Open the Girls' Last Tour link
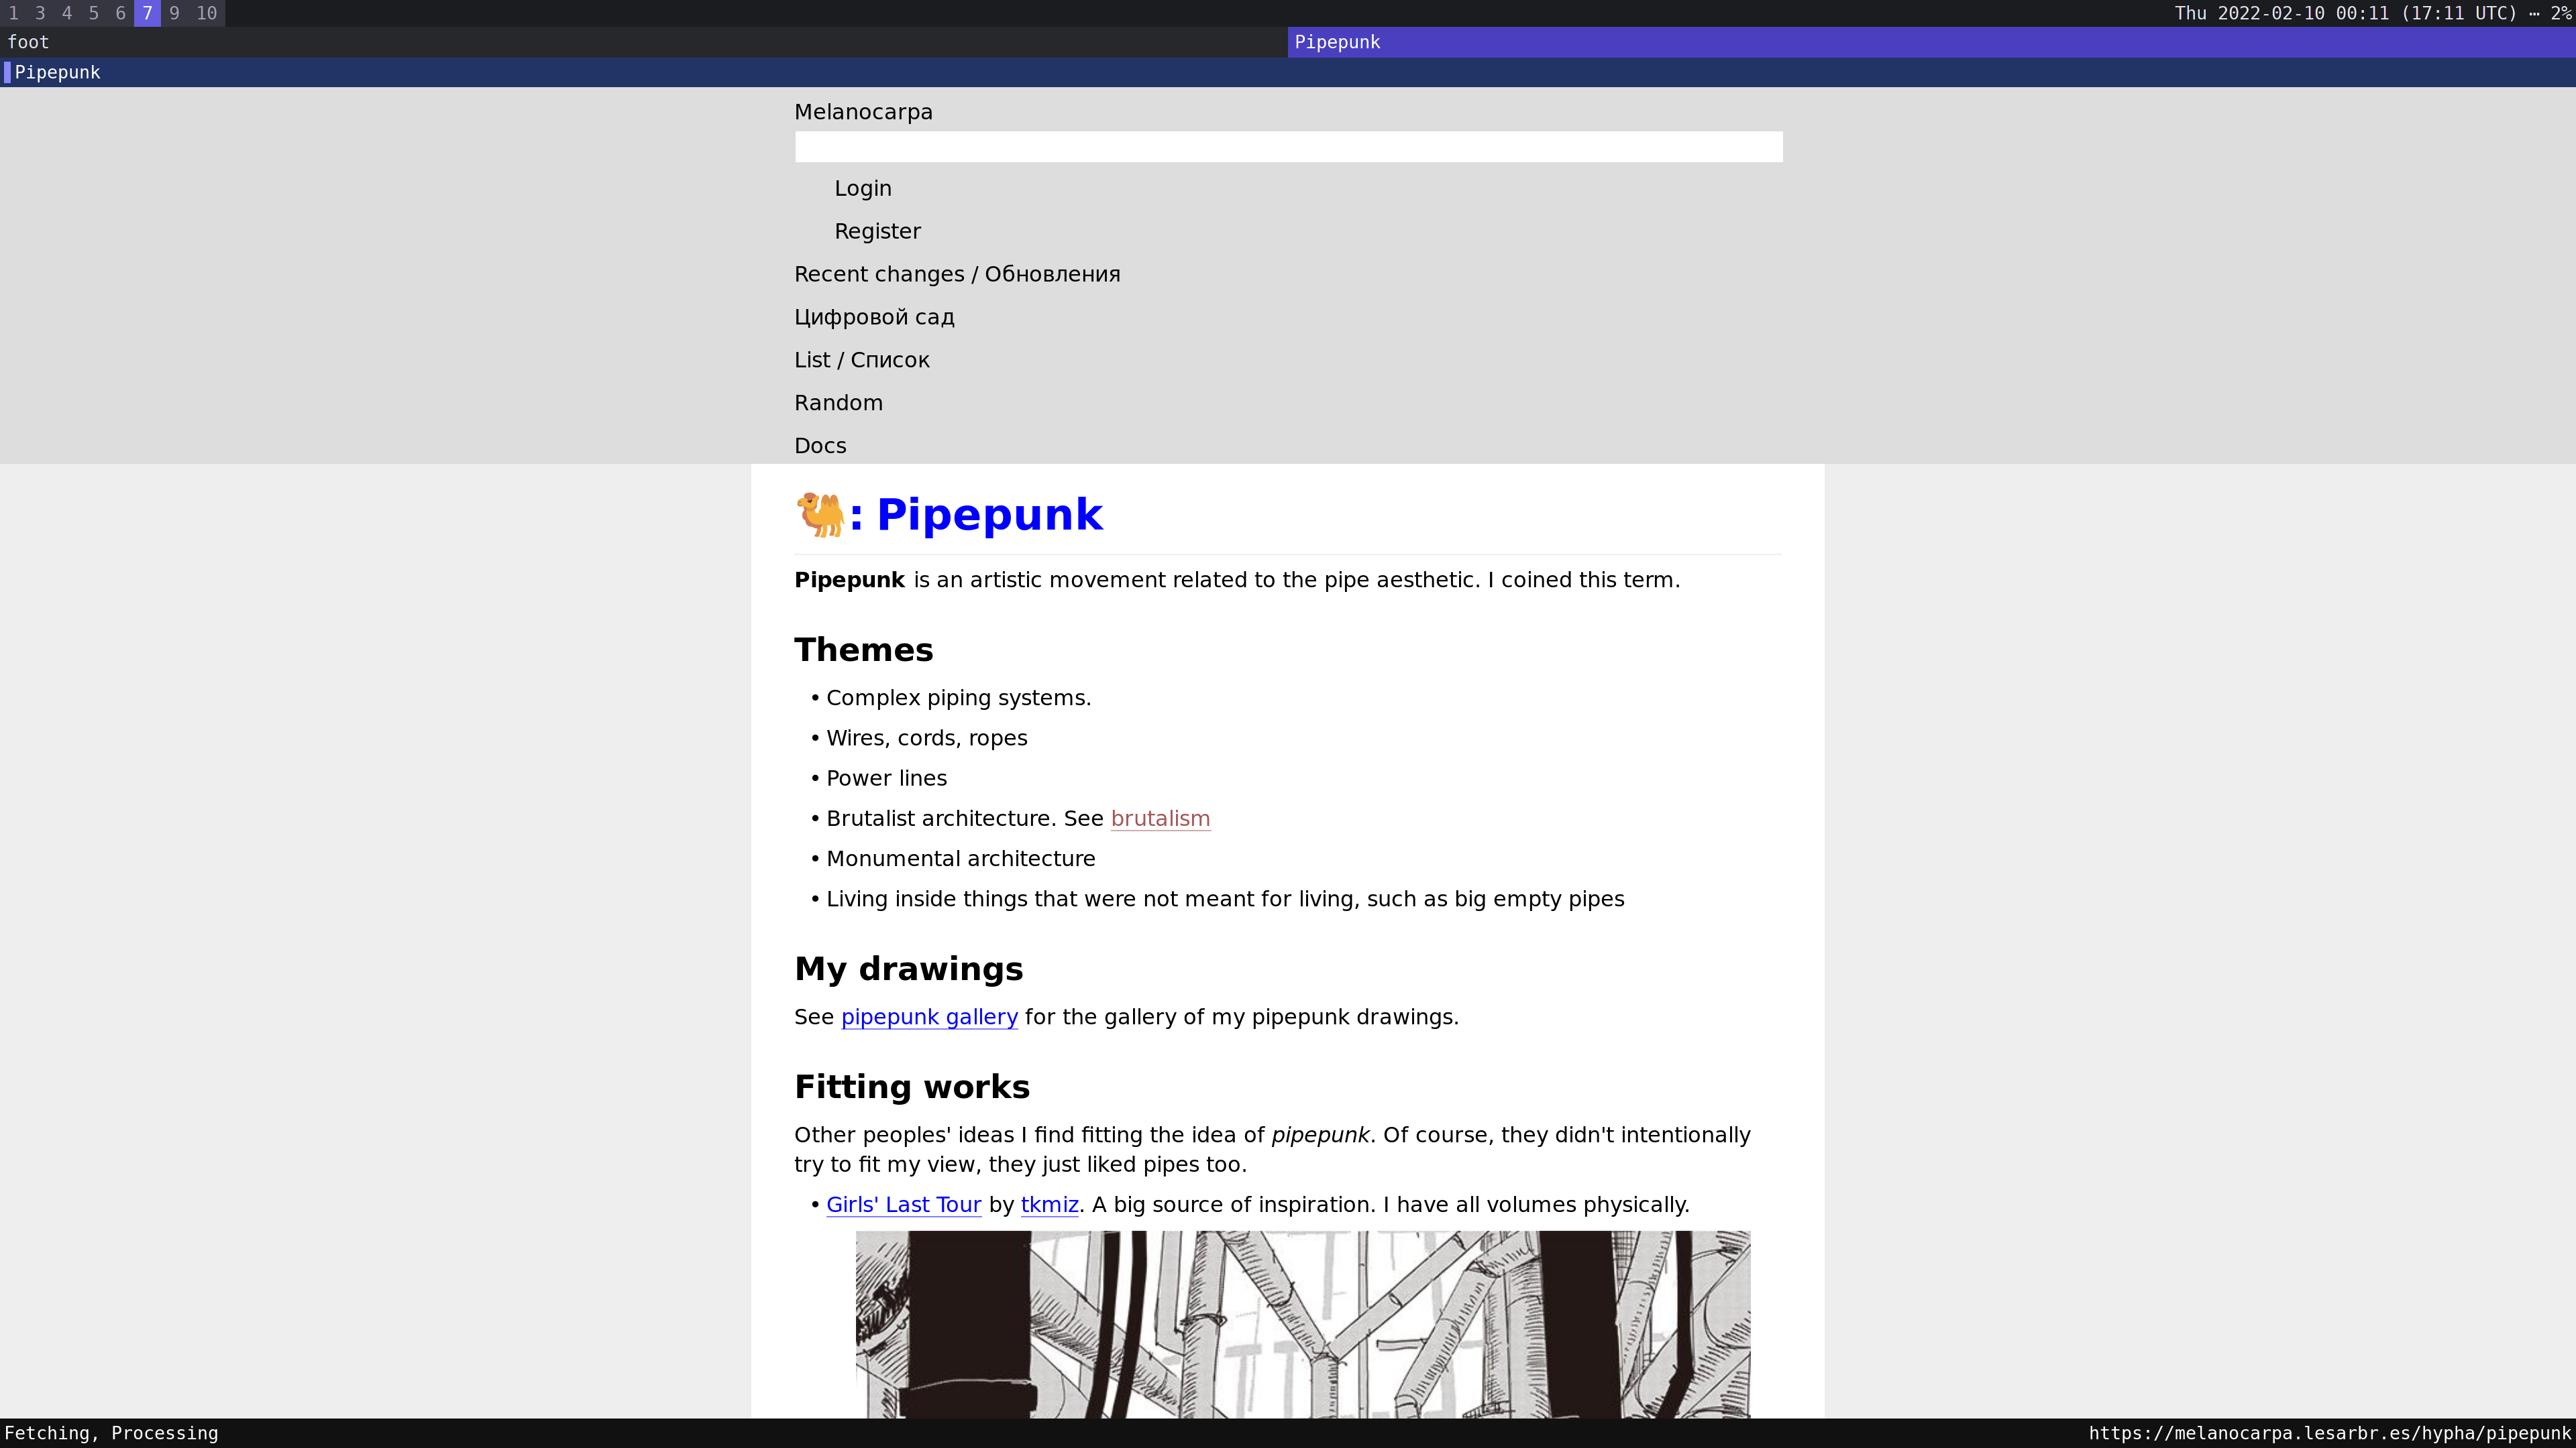Screen dimensions: 2576x1448 904,1205
